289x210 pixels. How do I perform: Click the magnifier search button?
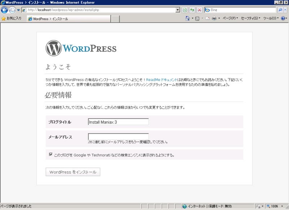click(280, 10)
